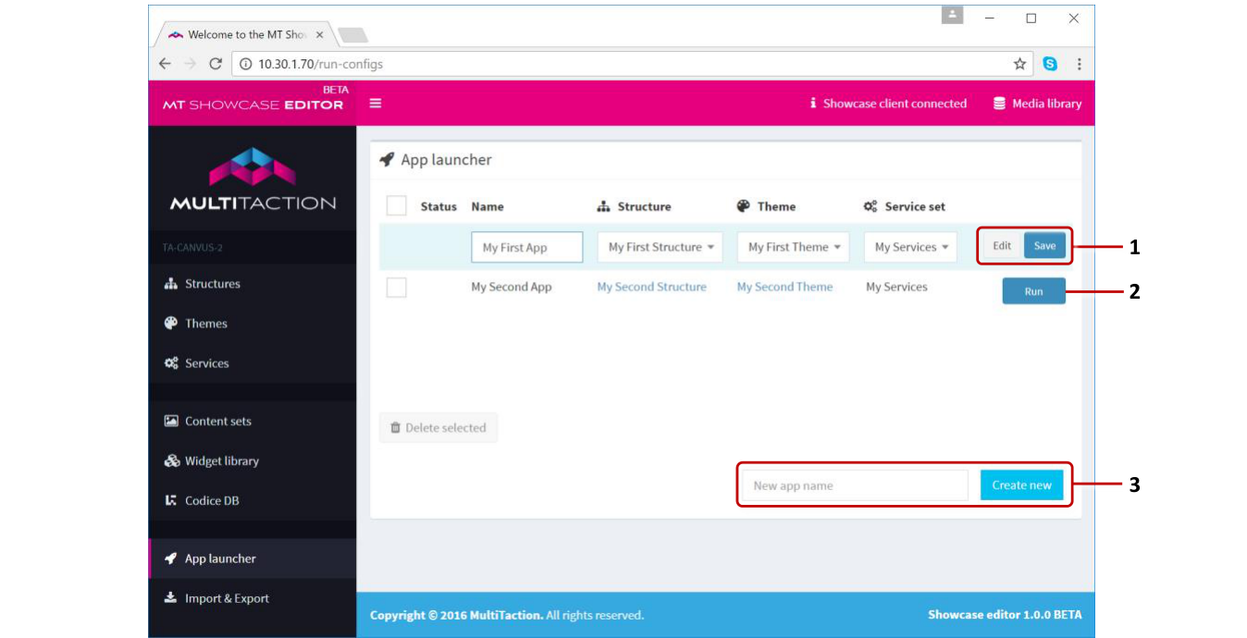Expand the My Services dropdown
The image size is (1247, 638).
tap(911, 247)
